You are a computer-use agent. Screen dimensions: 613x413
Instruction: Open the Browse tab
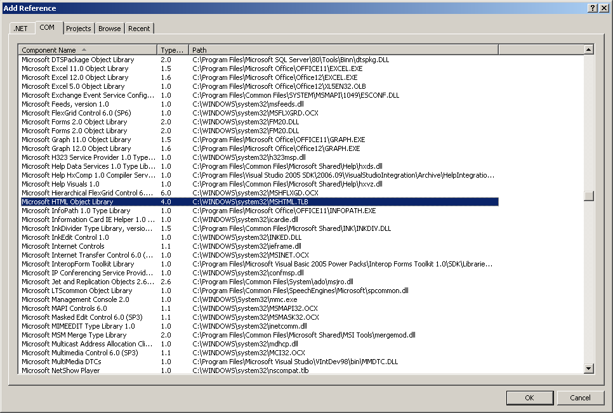tap(109, 29)
